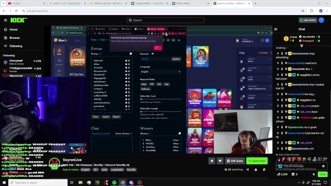The width and height of the screenshot is (331, 186).
Task: Click the moderators icon beside report
Action: (264, 169)
